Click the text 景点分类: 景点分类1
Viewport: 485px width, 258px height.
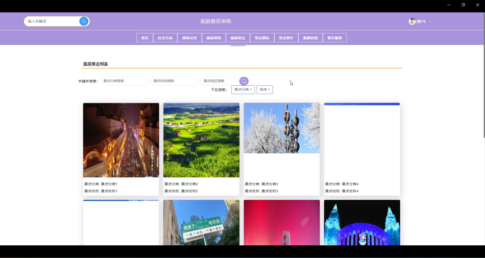(101, 184)
